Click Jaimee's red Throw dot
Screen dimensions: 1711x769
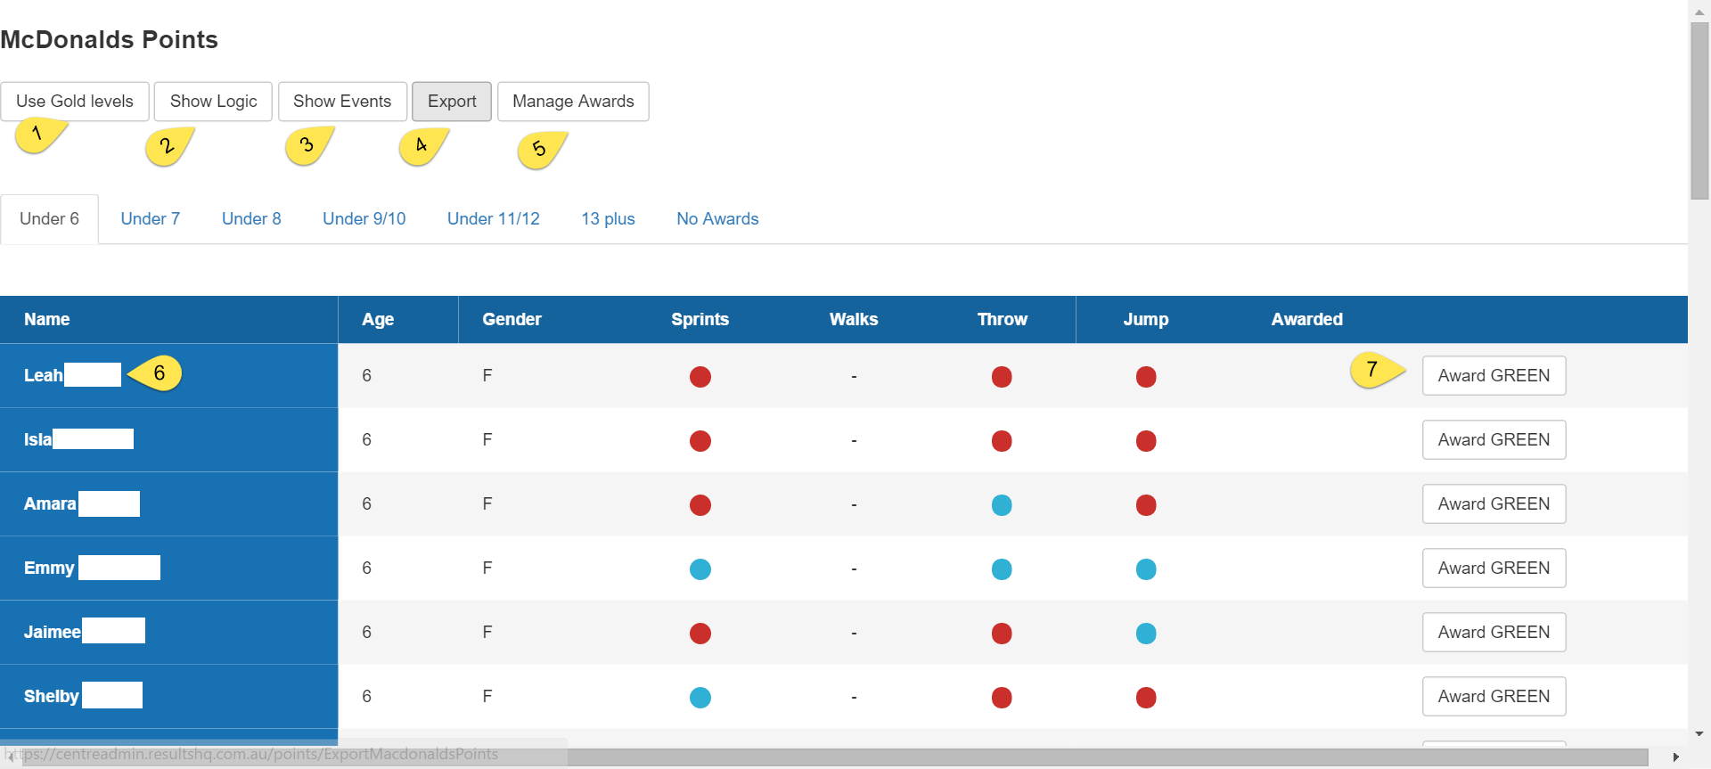(1002, 634)
